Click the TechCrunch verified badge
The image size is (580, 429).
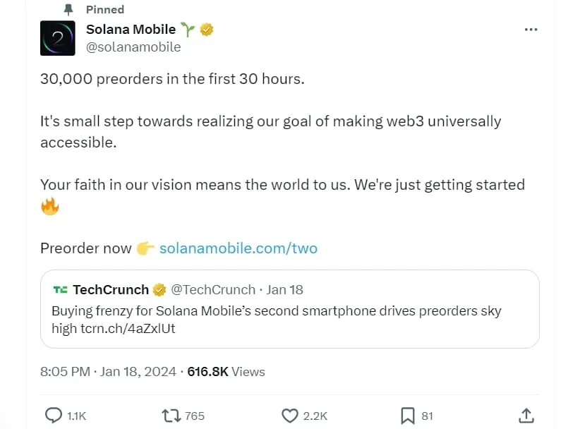coord(159,289)
